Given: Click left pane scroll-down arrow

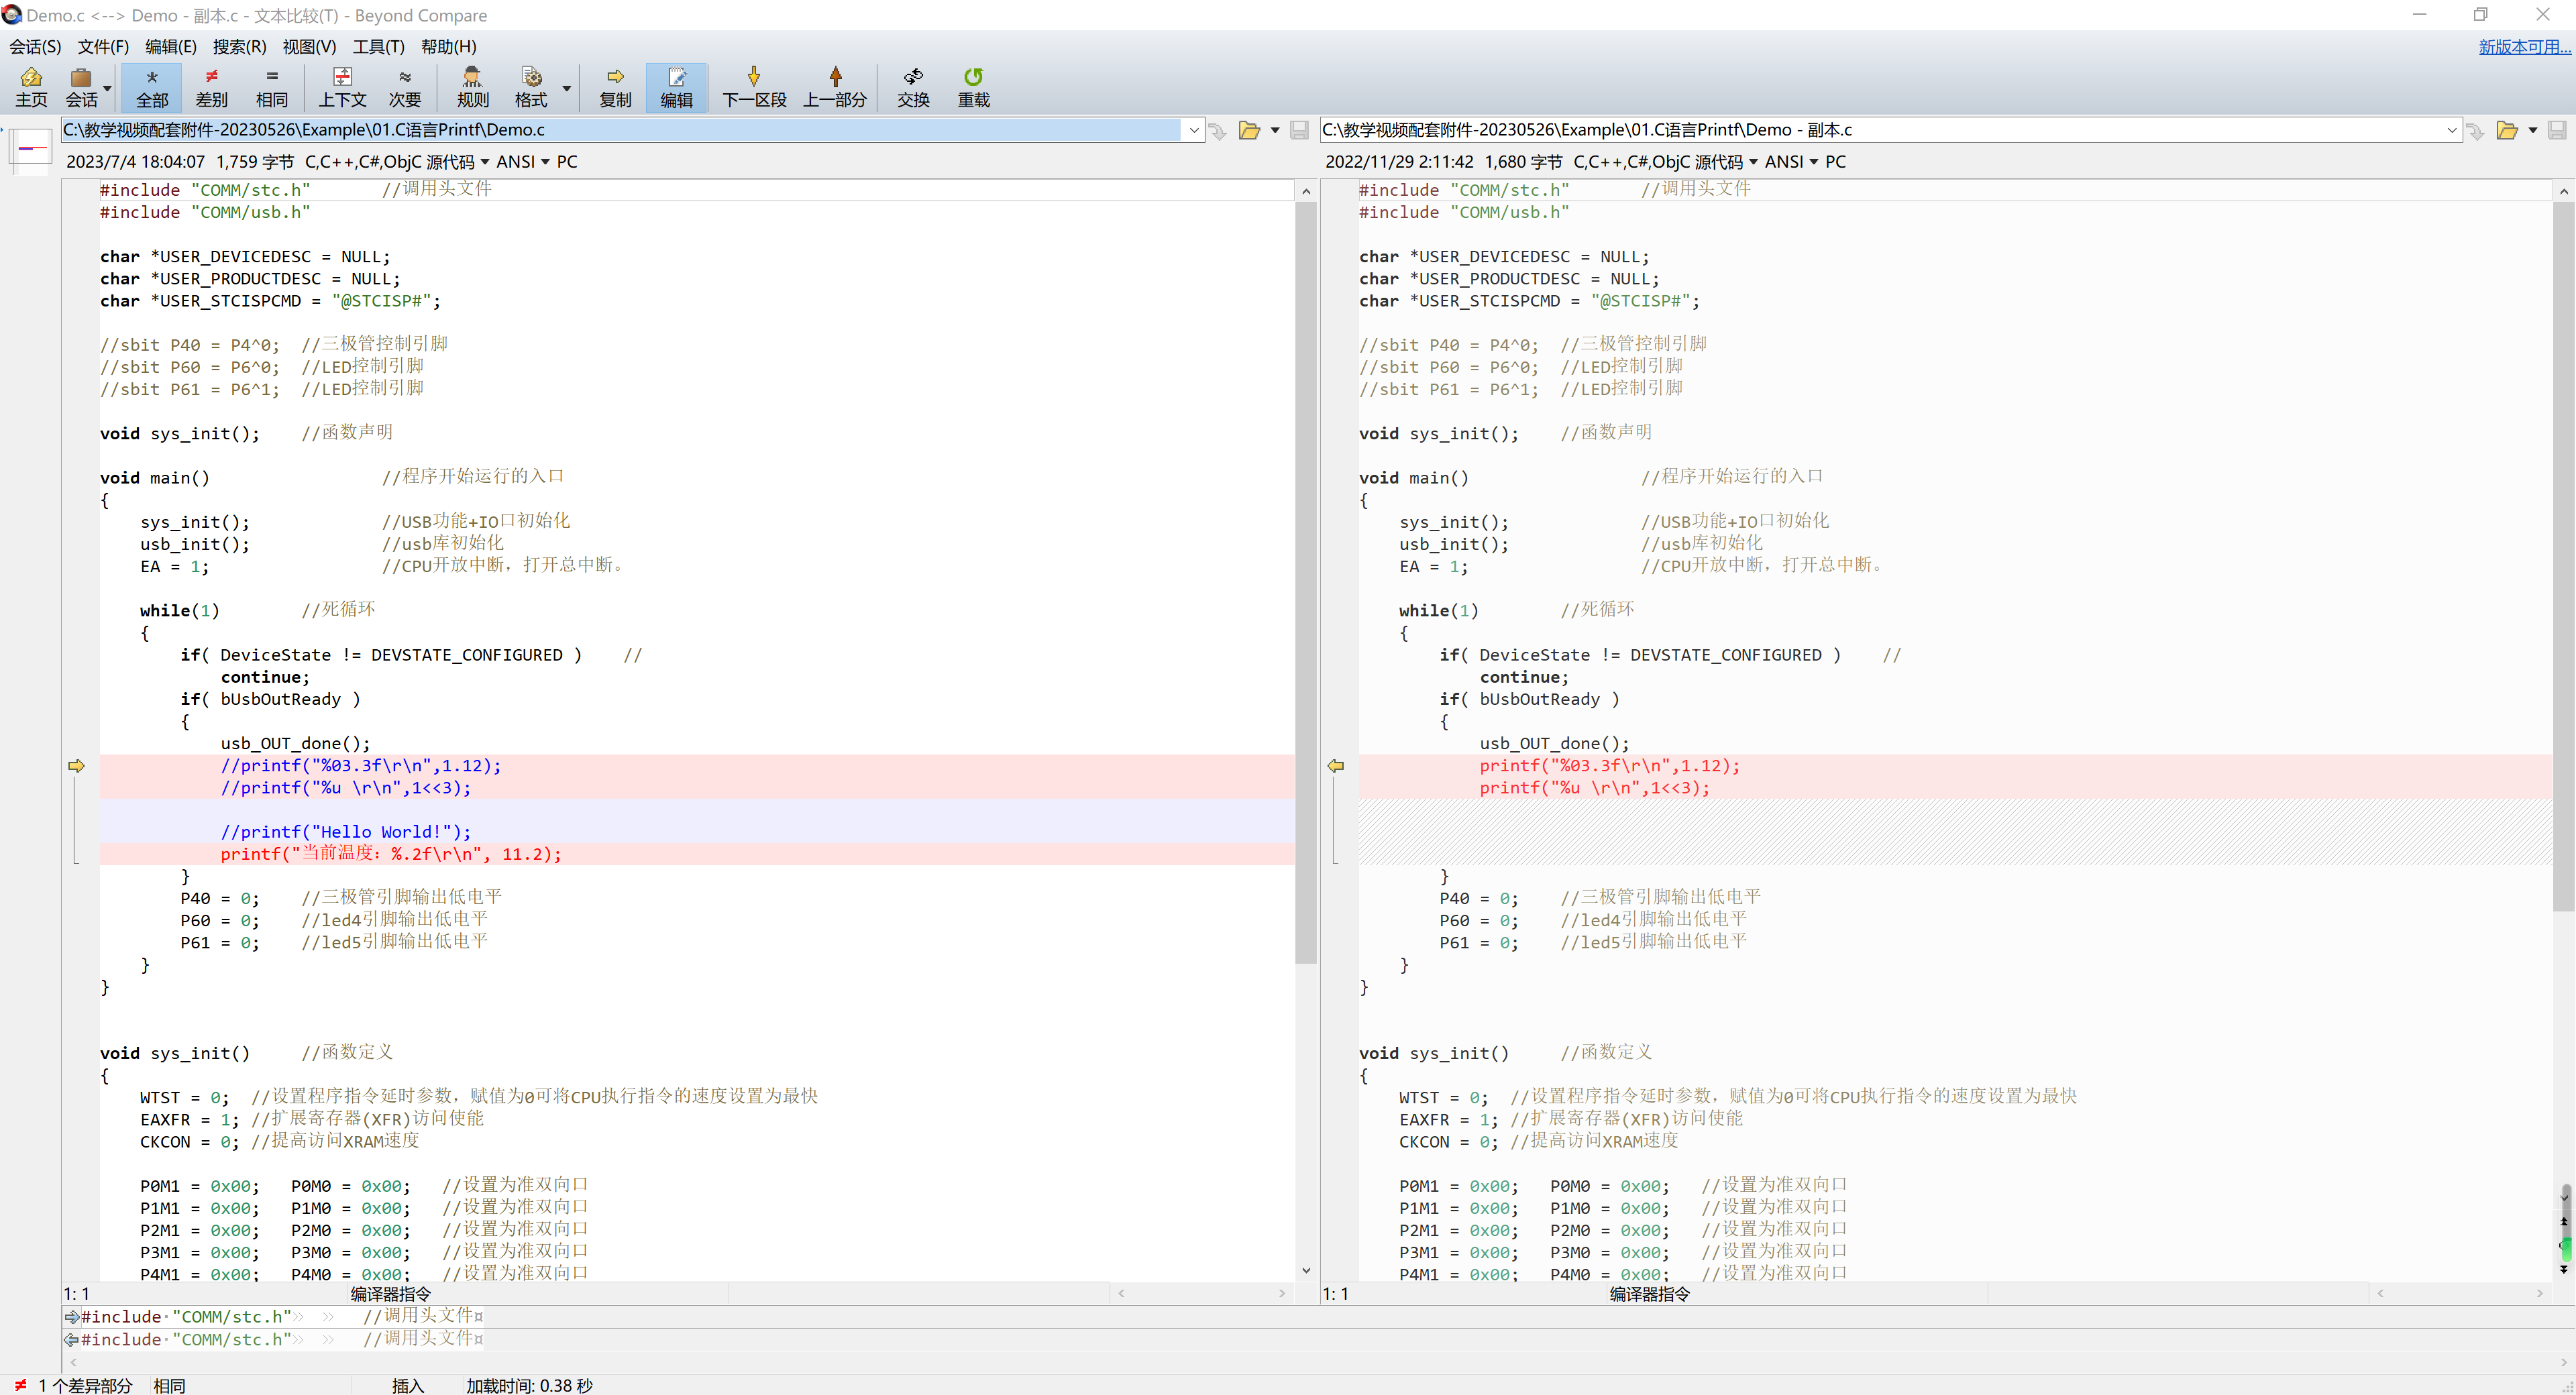Looking at the screenshot, I should [x=1306, y=1270].
